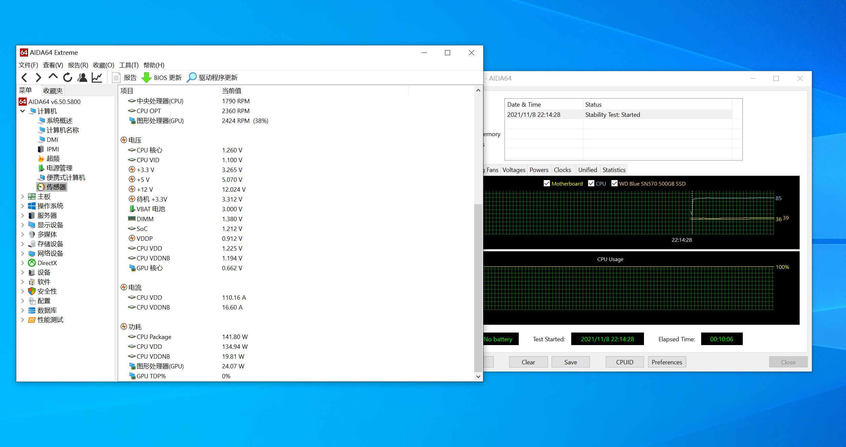Disable WD Blue SN570 SSD checkbox

tap(615, 183)
